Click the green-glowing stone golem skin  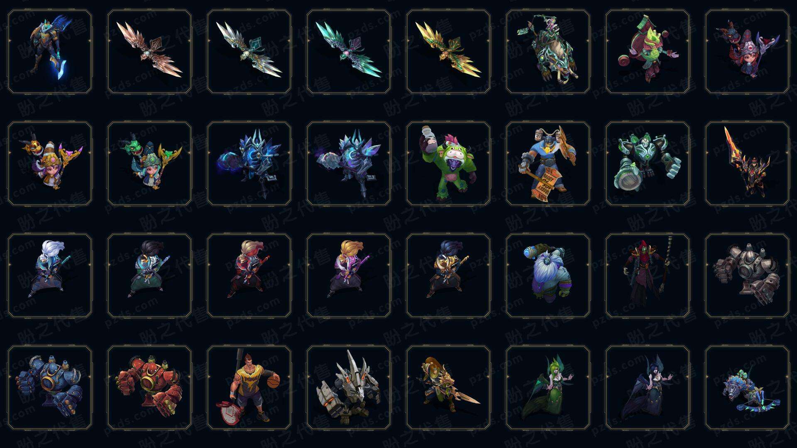(x=648, y=163)
